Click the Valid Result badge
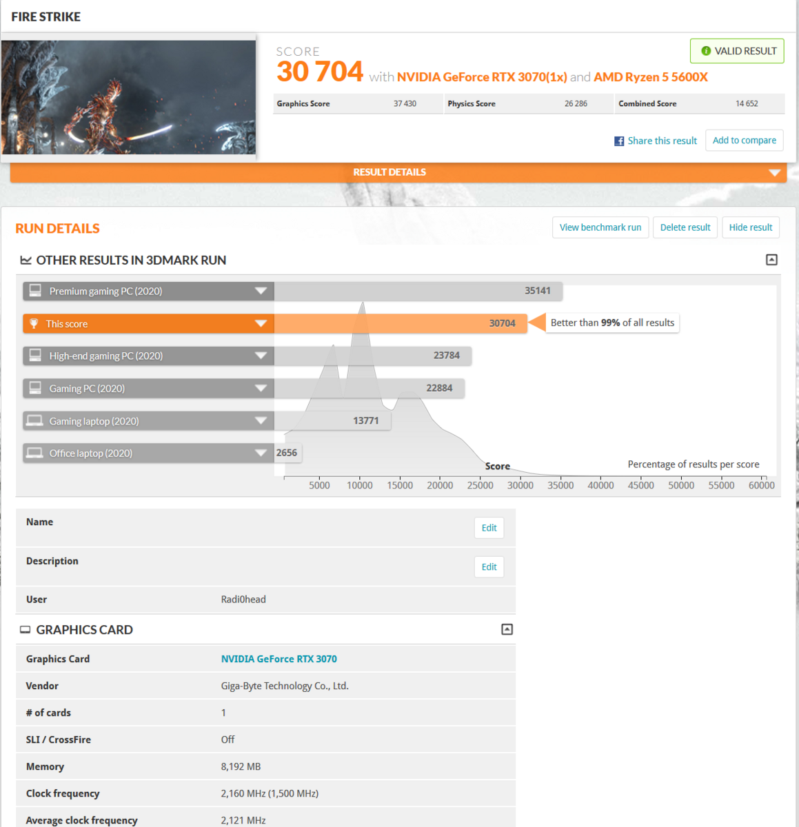The image size is (799, 827). (x=737, y=51)
